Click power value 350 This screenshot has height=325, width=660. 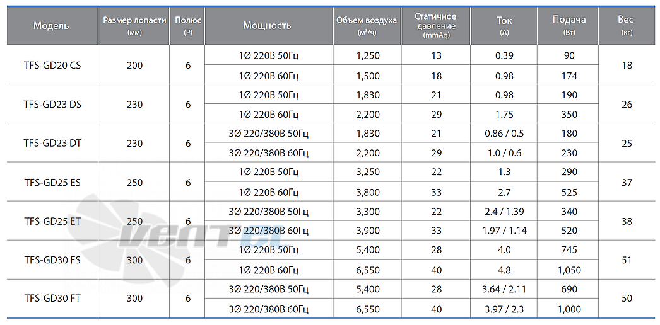(x=569, y=115)
